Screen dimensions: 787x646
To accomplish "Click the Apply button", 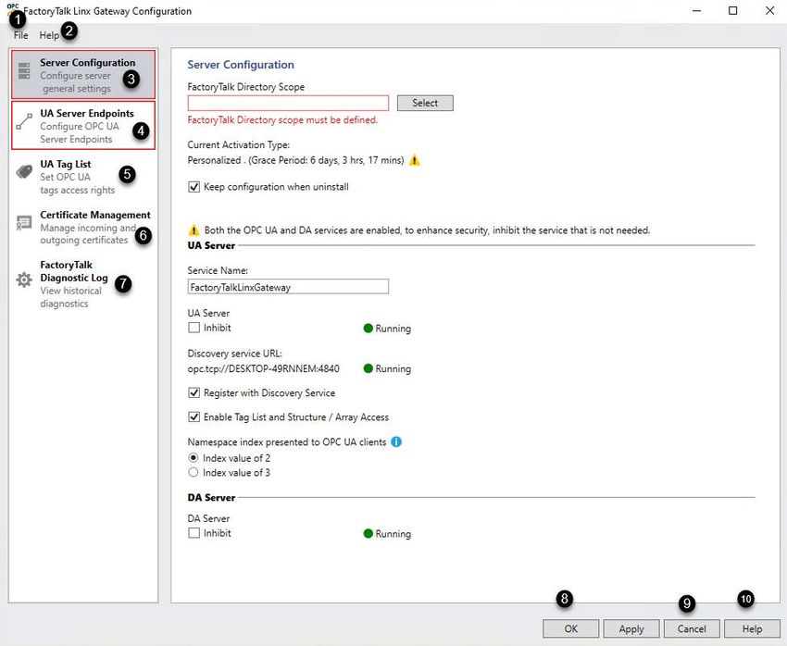I will click(631, 629).
